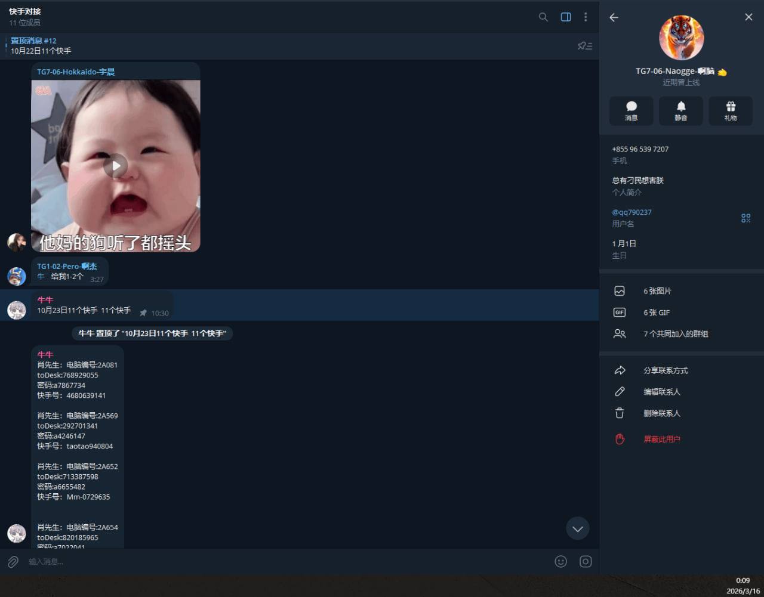Click the camera icon in the input bar
This screenshot has width=764, height=597.
coord(586,561)
